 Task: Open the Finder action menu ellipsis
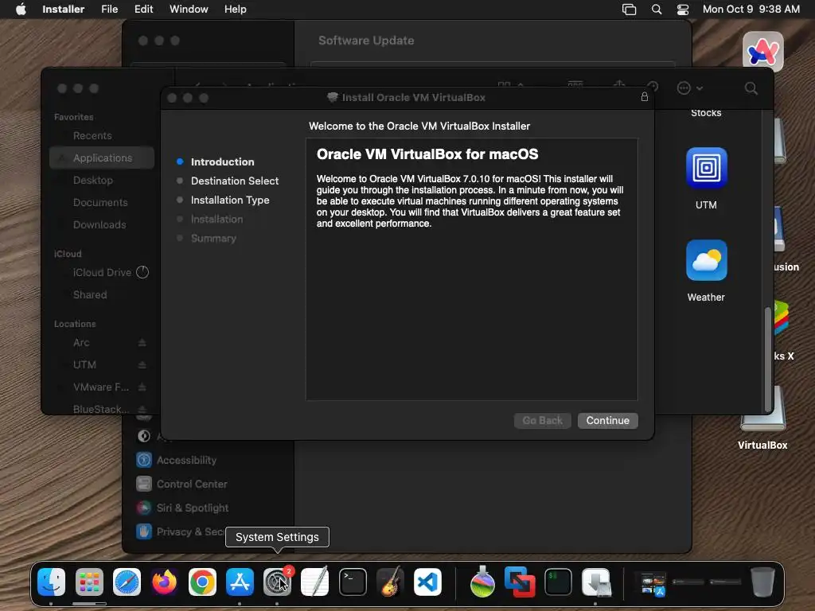pos(689,88)
